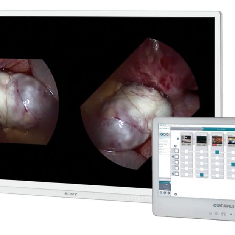Click the gray button under dark monitor thumbnail
235x235 pixels.
click(199, 145)
